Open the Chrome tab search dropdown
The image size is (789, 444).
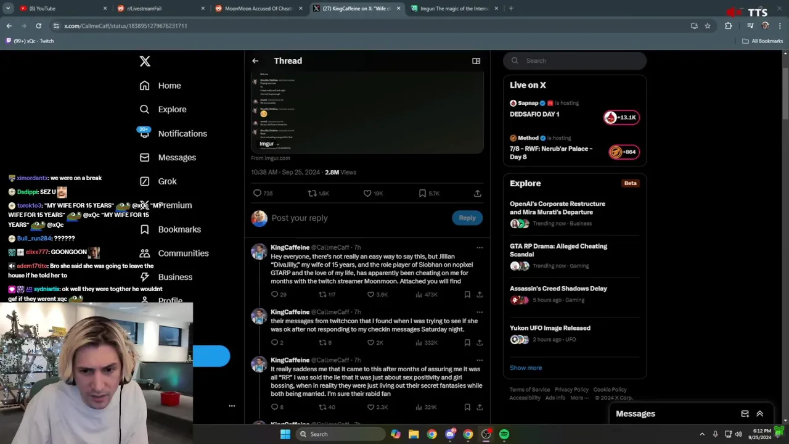click(x=8, y=9)
